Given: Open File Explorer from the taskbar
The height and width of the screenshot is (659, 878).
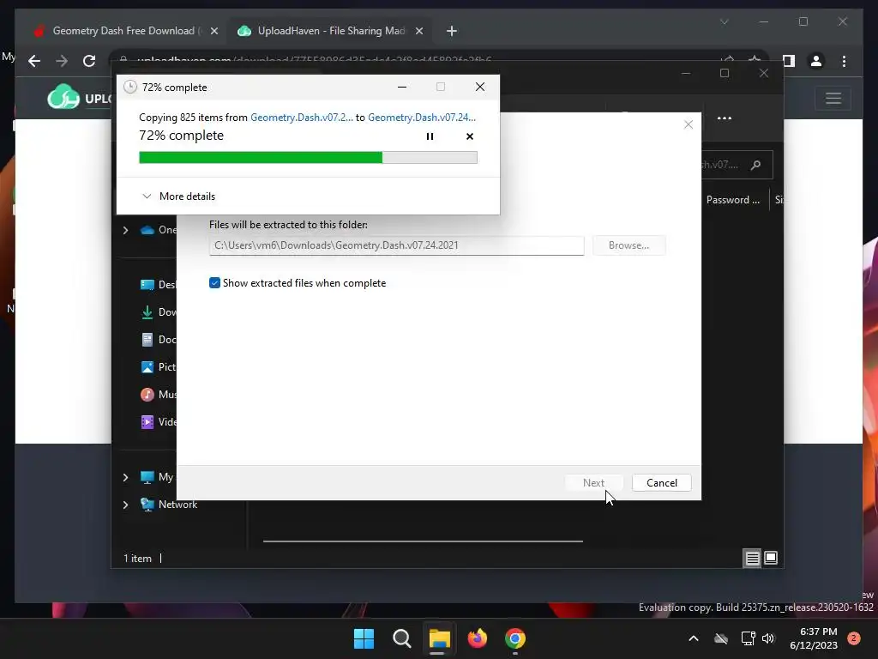Looking at the screenshot, I should click(x=440, y=638).
